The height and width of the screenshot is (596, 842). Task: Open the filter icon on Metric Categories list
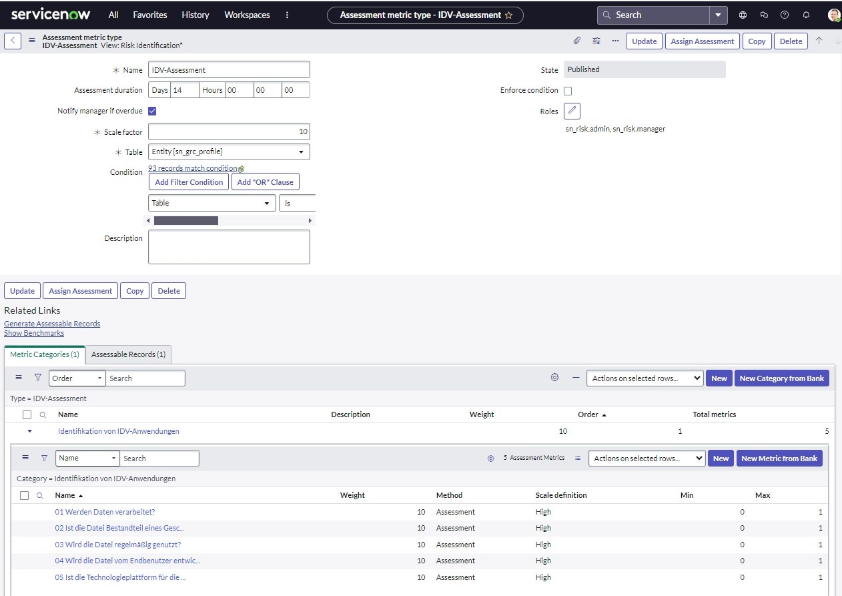click(x=37, y=377)
